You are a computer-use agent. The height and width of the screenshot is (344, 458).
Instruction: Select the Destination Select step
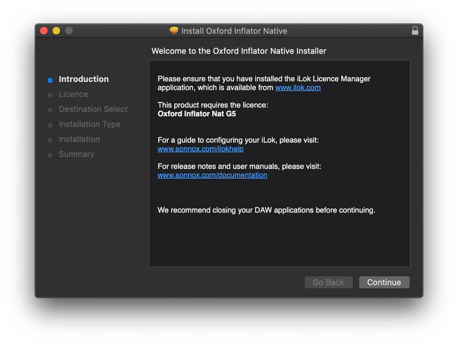(x=93, y=109)
